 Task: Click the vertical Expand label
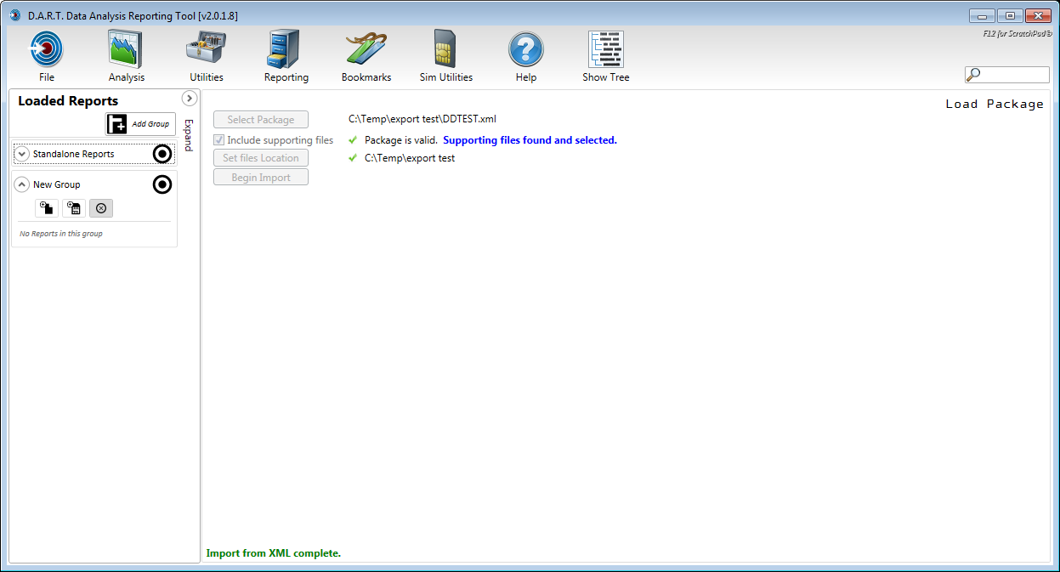[x=189, y=135]
